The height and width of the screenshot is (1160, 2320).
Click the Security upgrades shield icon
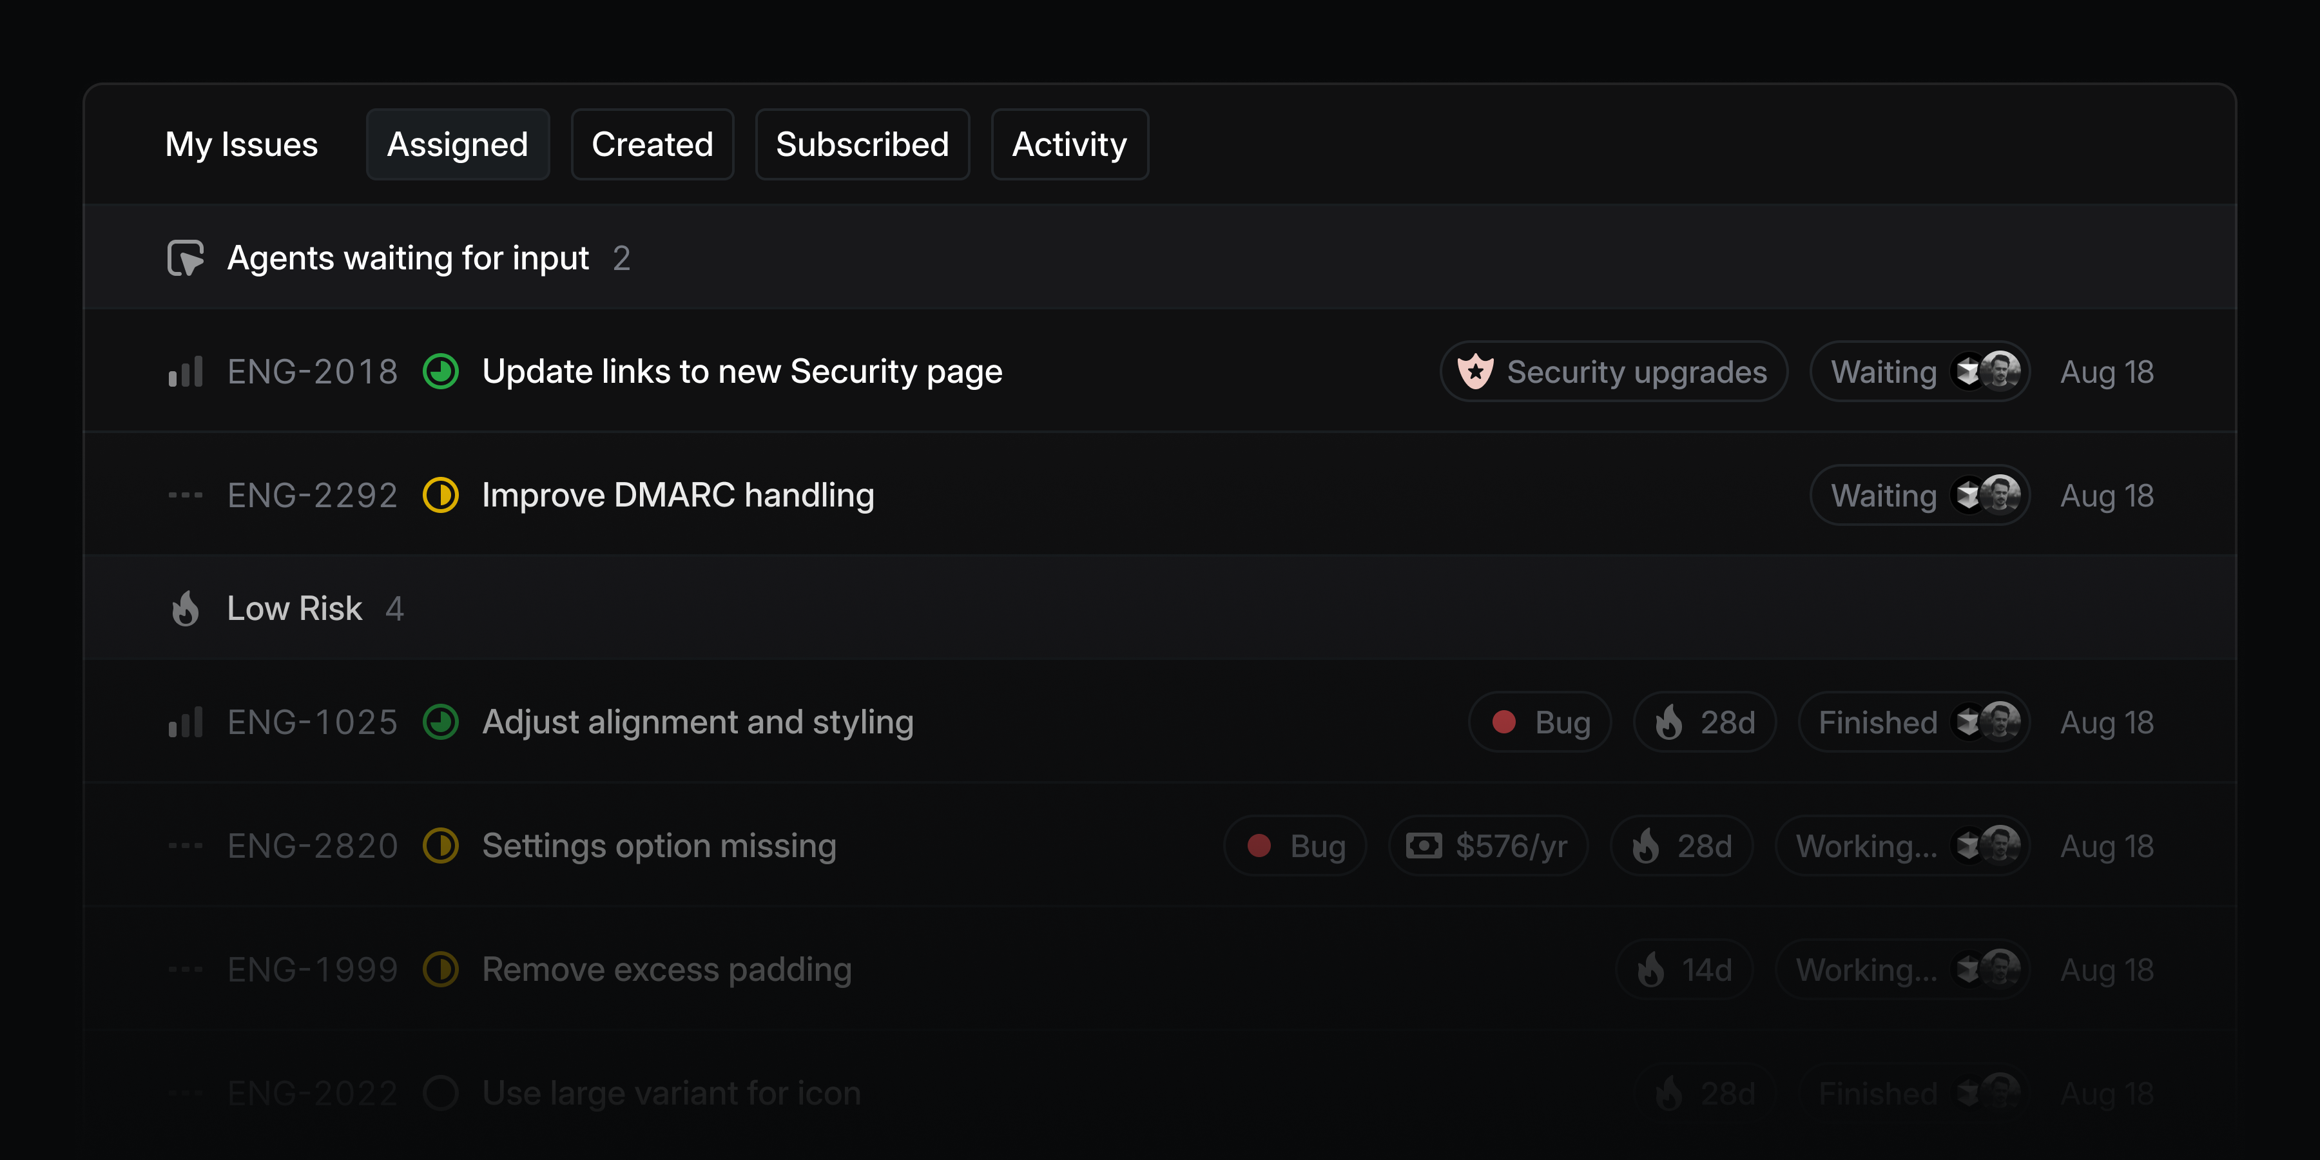(x=1475, y=371)
